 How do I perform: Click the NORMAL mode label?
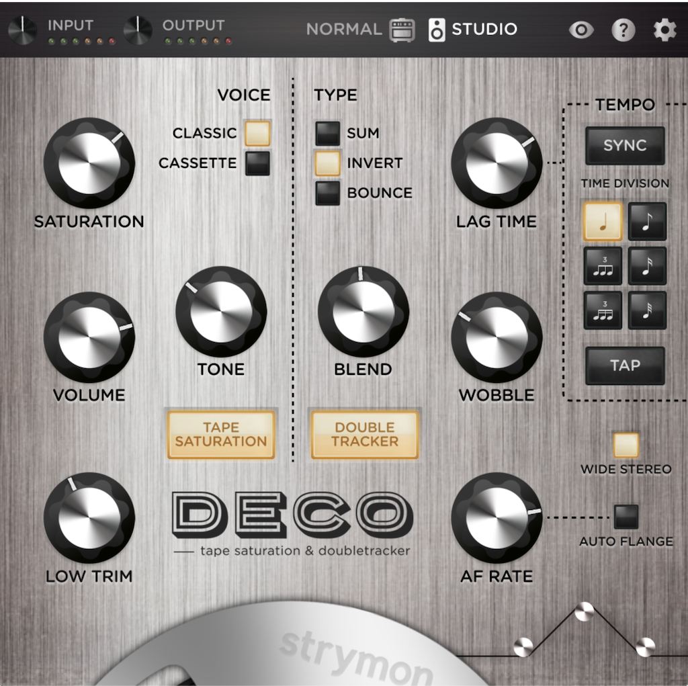pyautogui.click(x=345, y=30)
